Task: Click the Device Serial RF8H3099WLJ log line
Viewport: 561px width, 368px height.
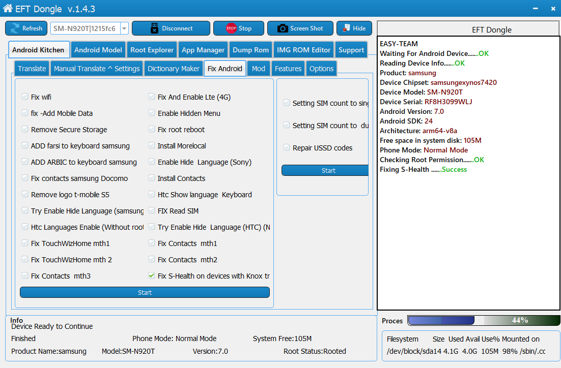Action: (426, 102)
